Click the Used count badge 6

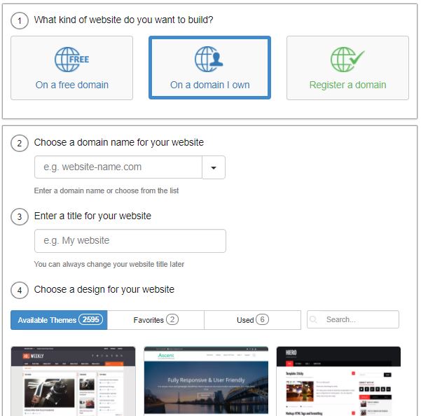pos(262,319)
